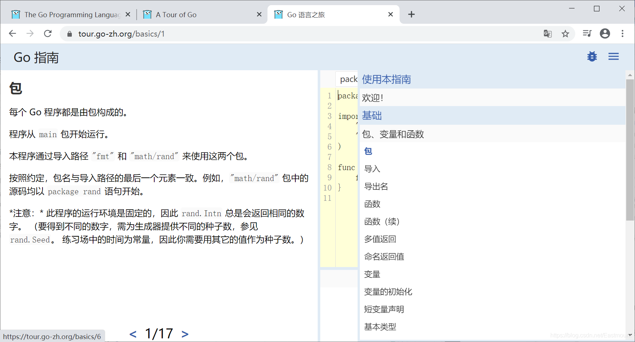Select the 基本类型 lesson
This screenshot has height=342, width=635.
[380, 327]
